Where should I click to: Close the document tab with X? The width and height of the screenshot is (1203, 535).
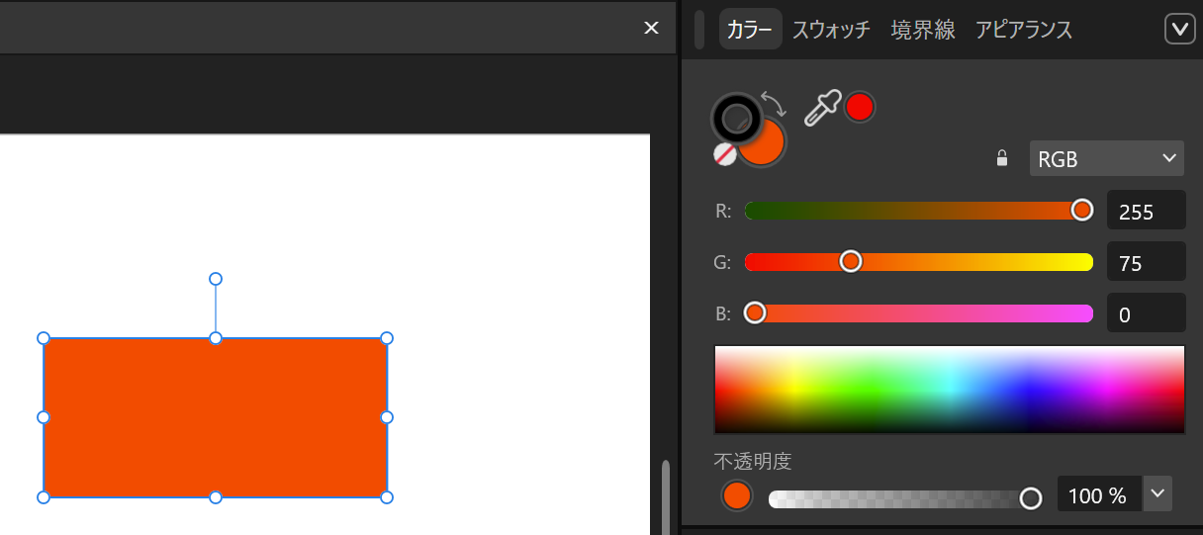pyautogui.click(x=651, y=28)
